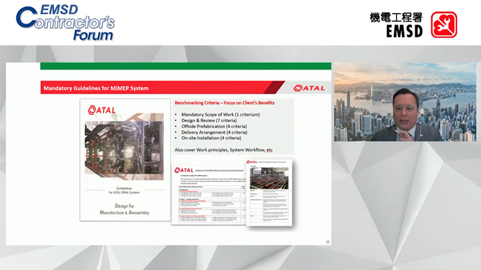Image resolution: width=481 pixels, height=270 pixels.
Task: Click the red EMSD wrench emblem
Action: click(x=444, y=25)
